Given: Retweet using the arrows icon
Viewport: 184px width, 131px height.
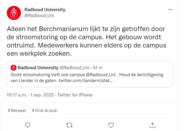Looking at the screenshot, I should coord(69,125).
